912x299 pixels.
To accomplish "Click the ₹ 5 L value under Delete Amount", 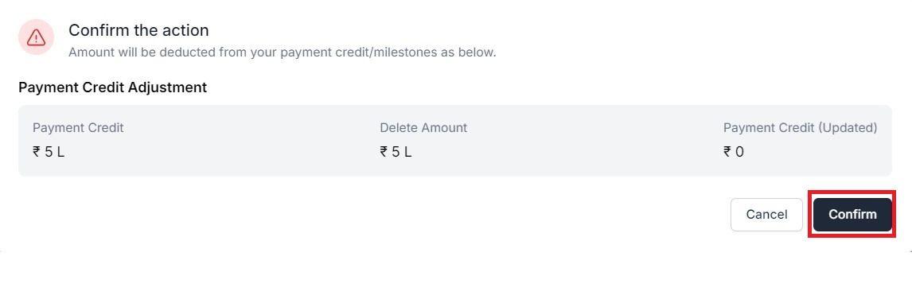I will pyautogui.click(x=396, y=152).
